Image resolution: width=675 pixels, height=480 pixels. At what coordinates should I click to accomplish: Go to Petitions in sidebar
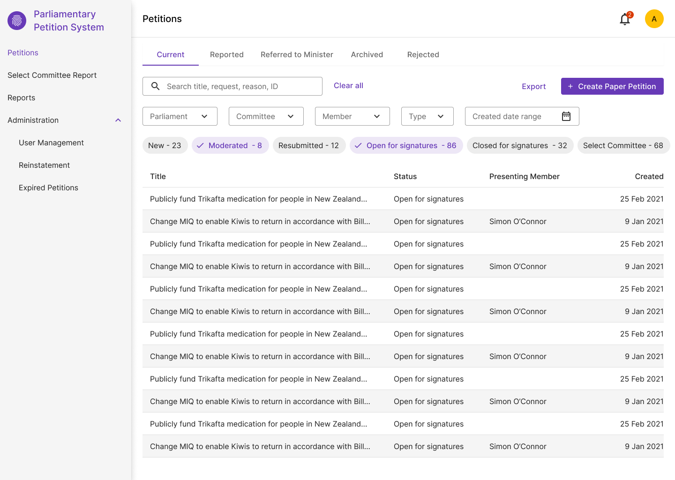pos(23,52)
